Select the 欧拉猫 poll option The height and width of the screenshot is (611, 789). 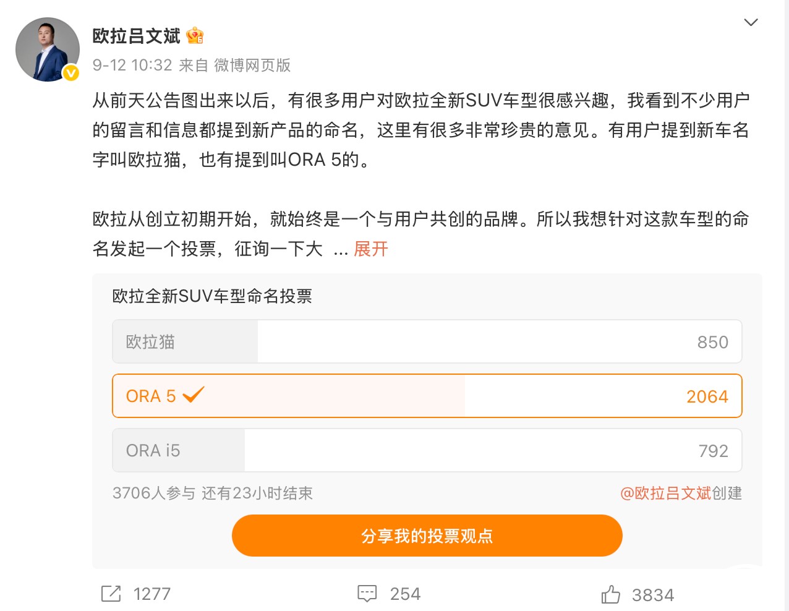[x=427, y=341]
